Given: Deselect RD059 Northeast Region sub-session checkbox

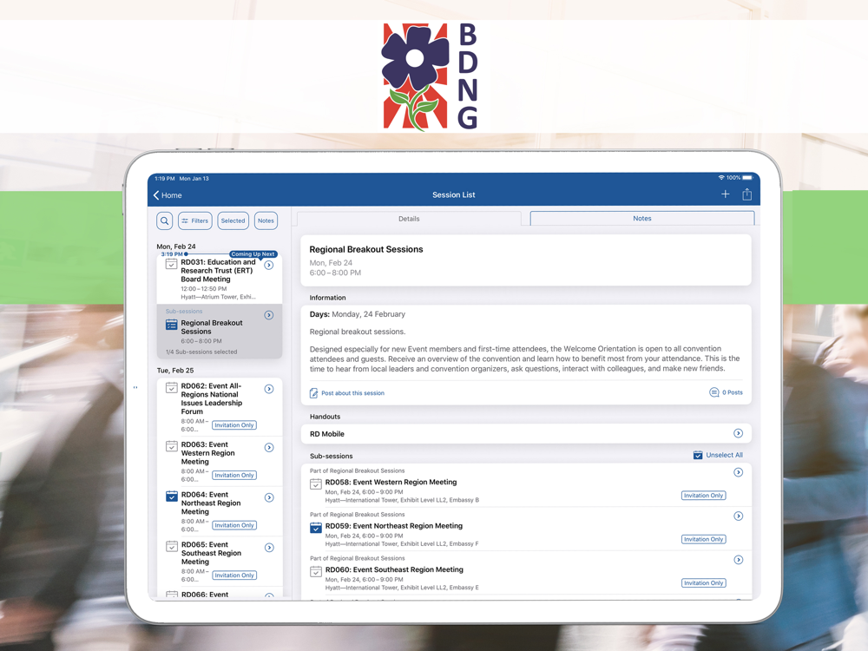Looking at the screenshot, I should pos(316,528).
